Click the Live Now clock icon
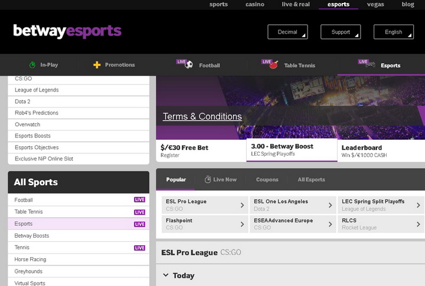The height and width of the screenshot is (286, 425). [x=208, y=180]
